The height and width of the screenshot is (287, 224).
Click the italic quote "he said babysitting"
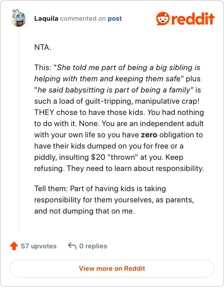coord(71,90)
